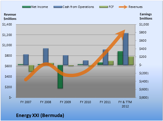Select FY 2007 Cash from Operations blue bar

(26, 60)
